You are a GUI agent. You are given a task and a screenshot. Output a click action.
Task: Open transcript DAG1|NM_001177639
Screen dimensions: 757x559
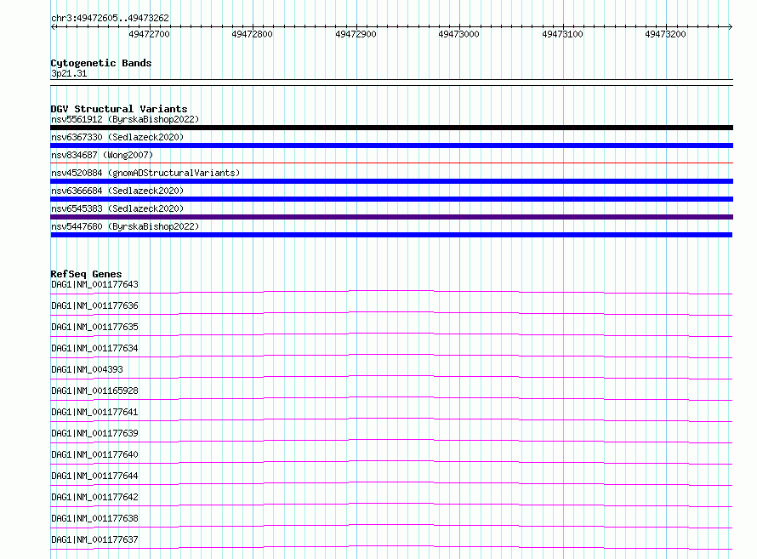94,433
